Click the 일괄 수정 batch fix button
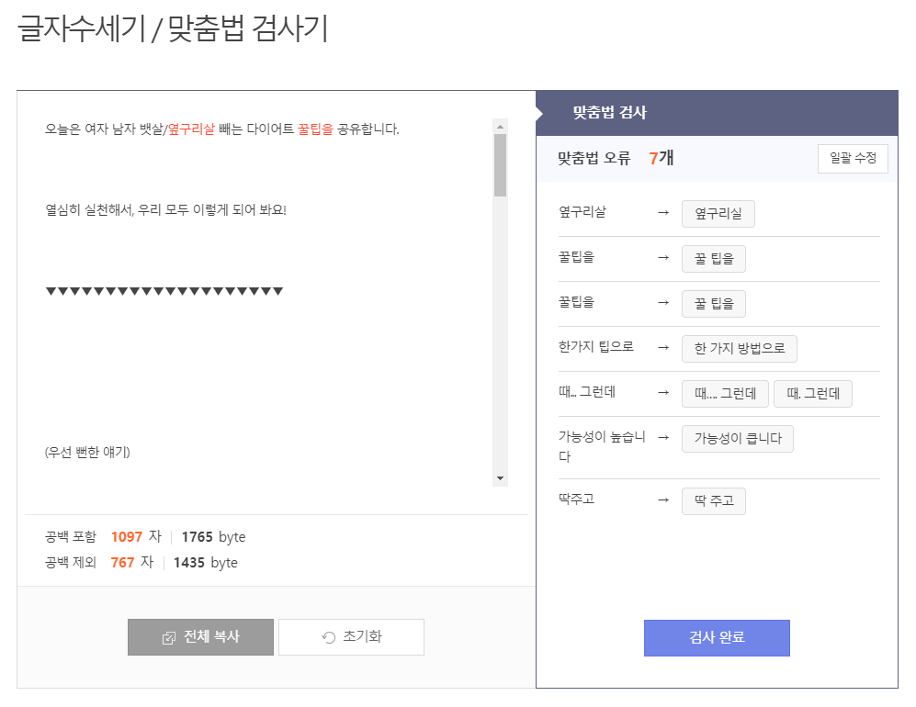Viewport: 916px width, 707px height. coord(853,158)
